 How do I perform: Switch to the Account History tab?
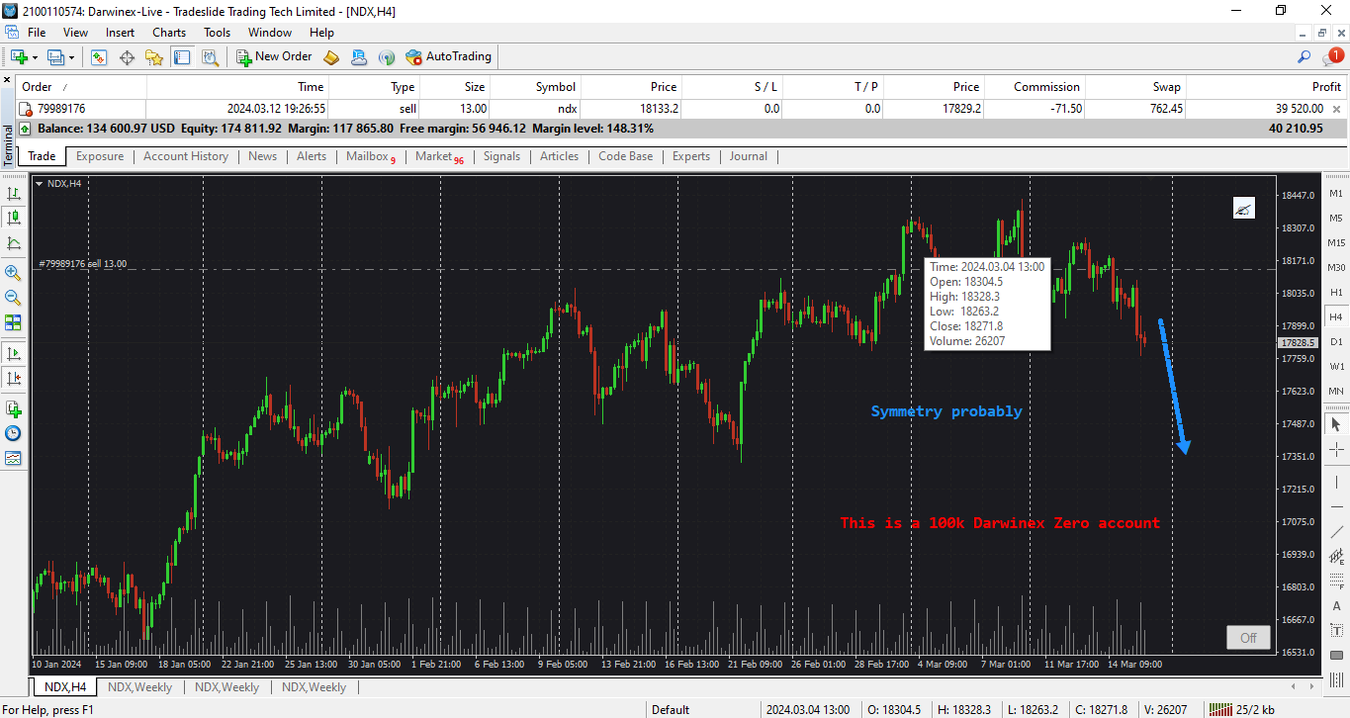pos(186,156)
